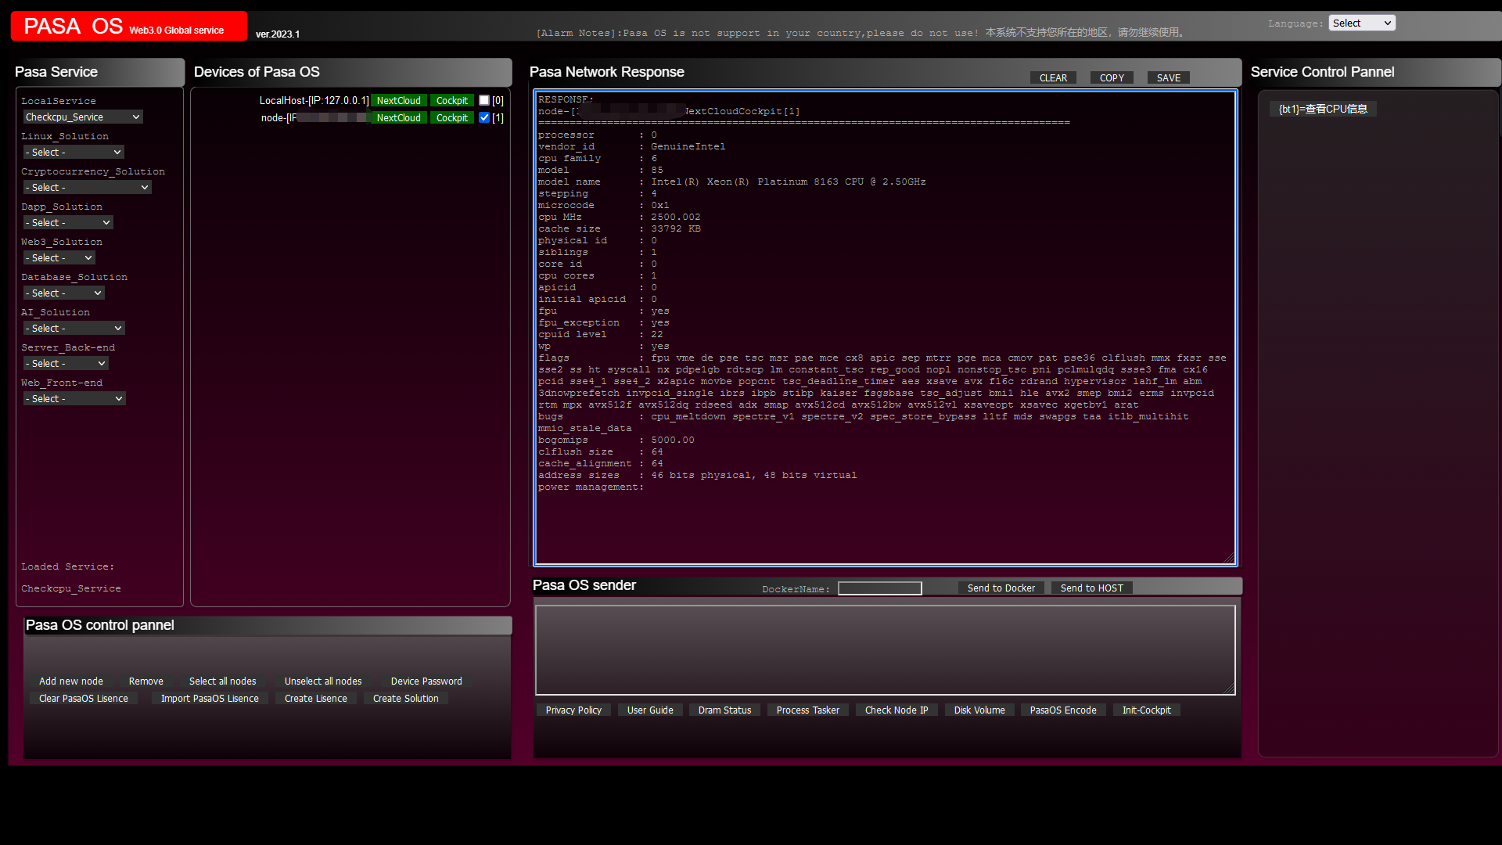
Task: Click the Pasa Network Response panel title
Action: point(607,72)
